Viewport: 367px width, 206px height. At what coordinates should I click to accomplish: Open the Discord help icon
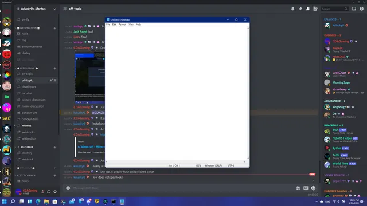[x=362, y=9]
